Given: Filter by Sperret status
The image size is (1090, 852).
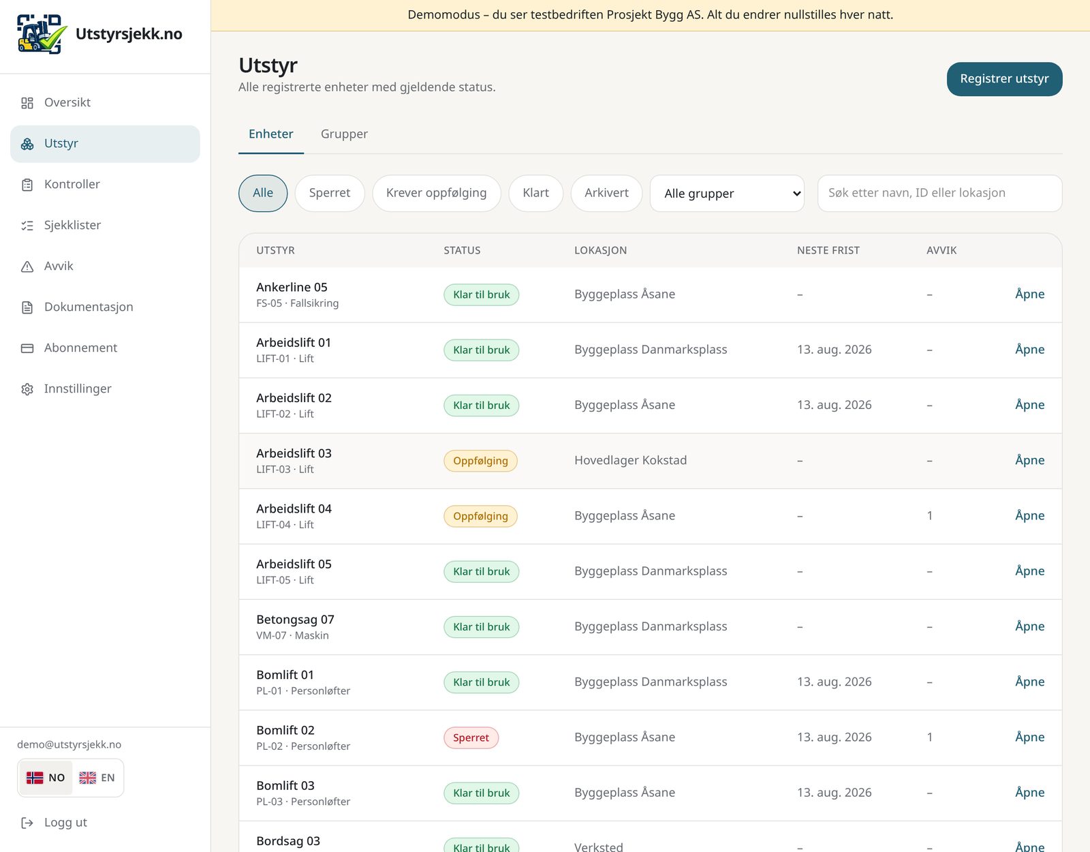Looking at the screenshot, I should [330, 194].
